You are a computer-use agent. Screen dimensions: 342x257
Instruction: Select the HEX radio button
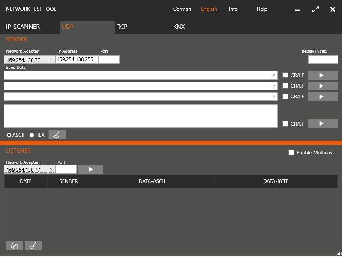[32, 135]
